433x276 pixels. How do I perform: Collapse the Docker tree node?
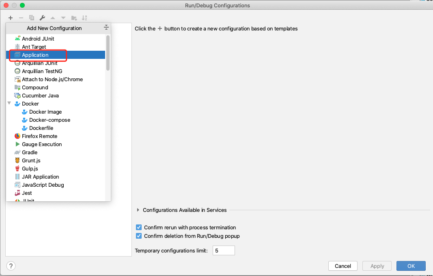click(9, 103)
